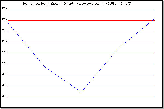
Task: Click the 47.51% historical minimum value
Action: (111, 4)
